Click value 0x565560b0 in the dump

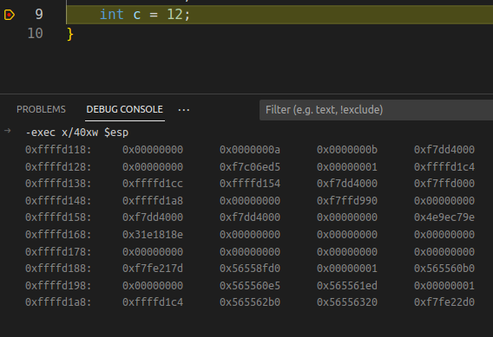444,269
